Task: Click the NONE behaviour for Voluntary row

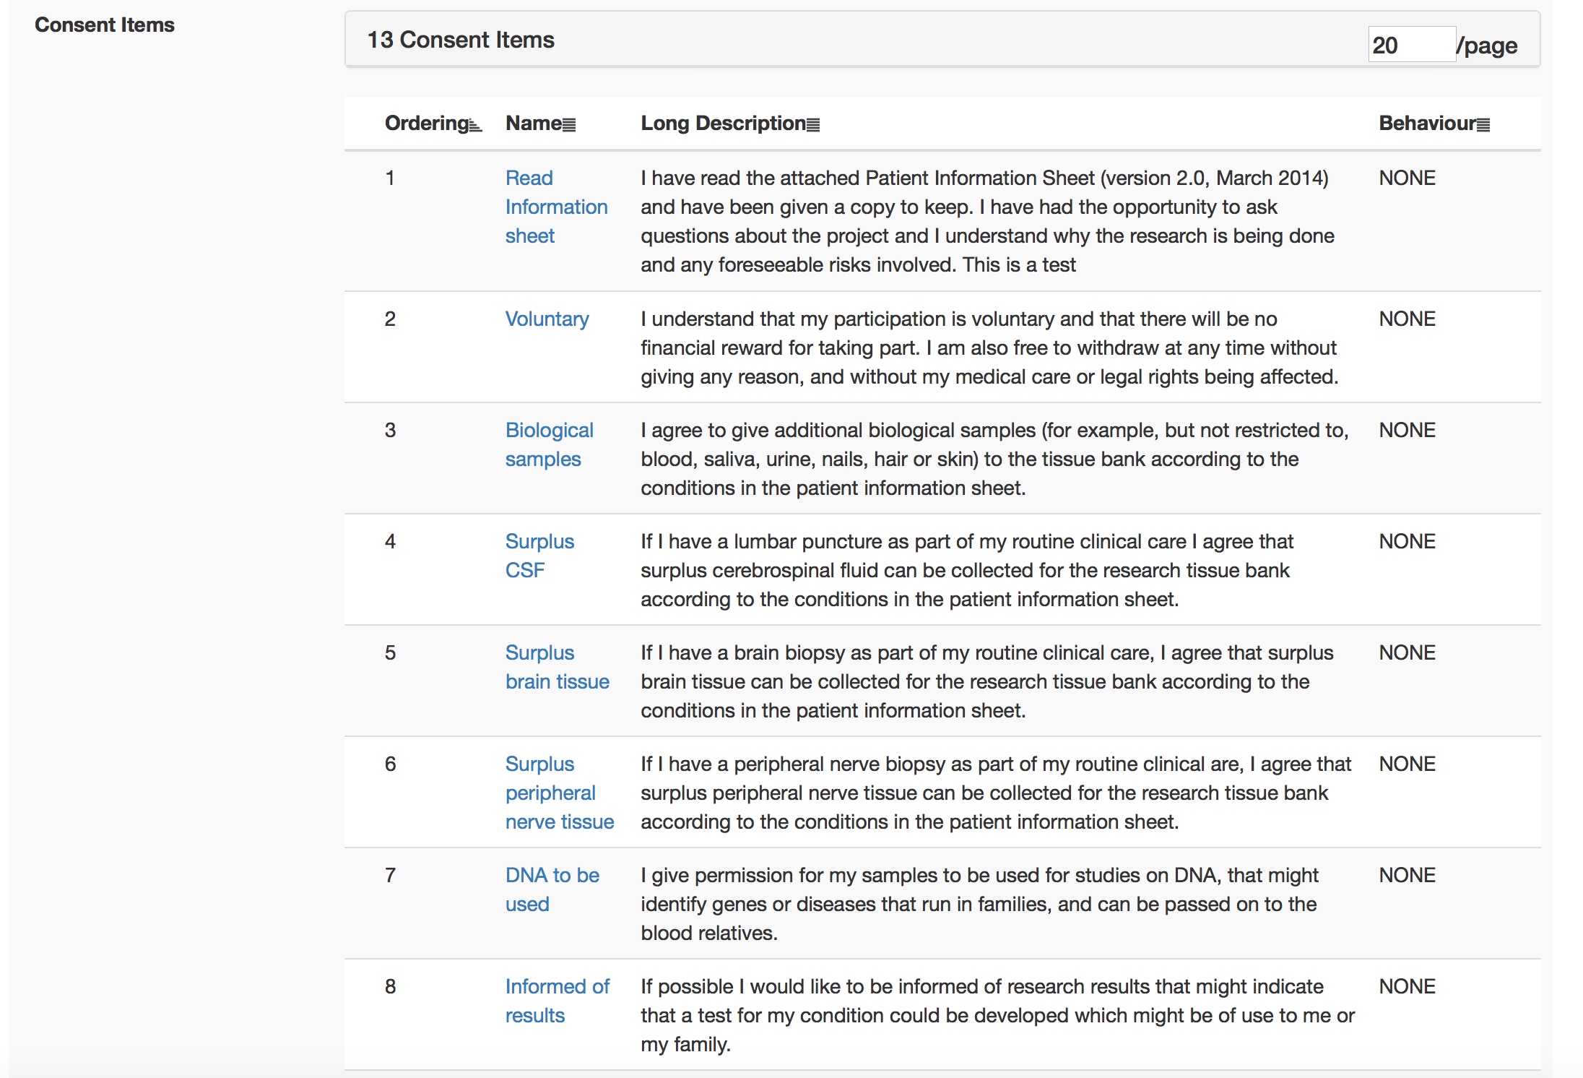Action: (x=1407, y=319)
